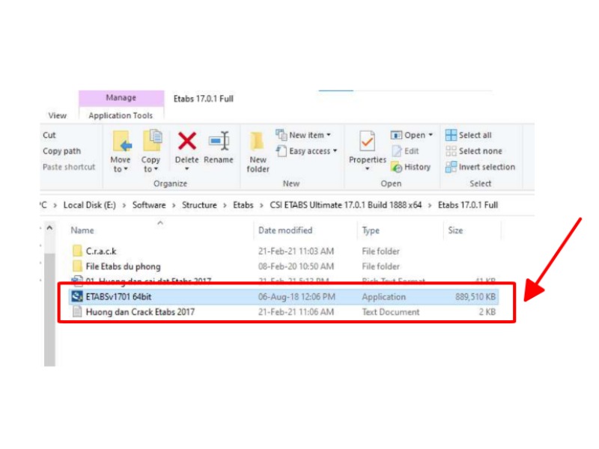This screenshot has width=599, height=449.
Task: Switch to the View tab
Action: tap(57, 115)
